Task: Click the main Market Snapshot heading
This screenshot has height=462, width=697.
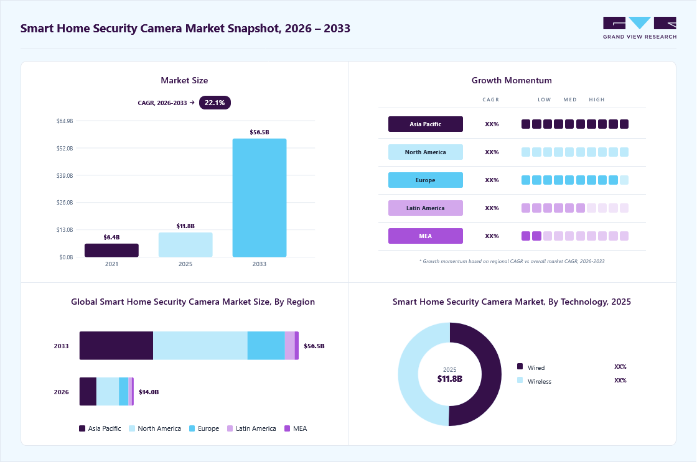Action: pos(185,29)
